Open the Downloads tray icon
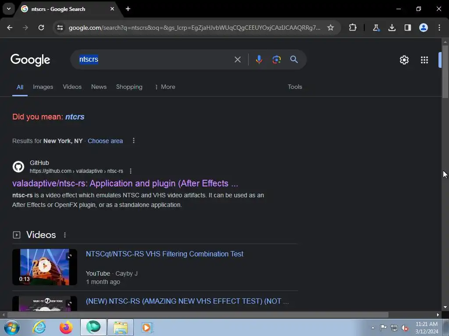This screenshot has height=336, width=449. 392,28
